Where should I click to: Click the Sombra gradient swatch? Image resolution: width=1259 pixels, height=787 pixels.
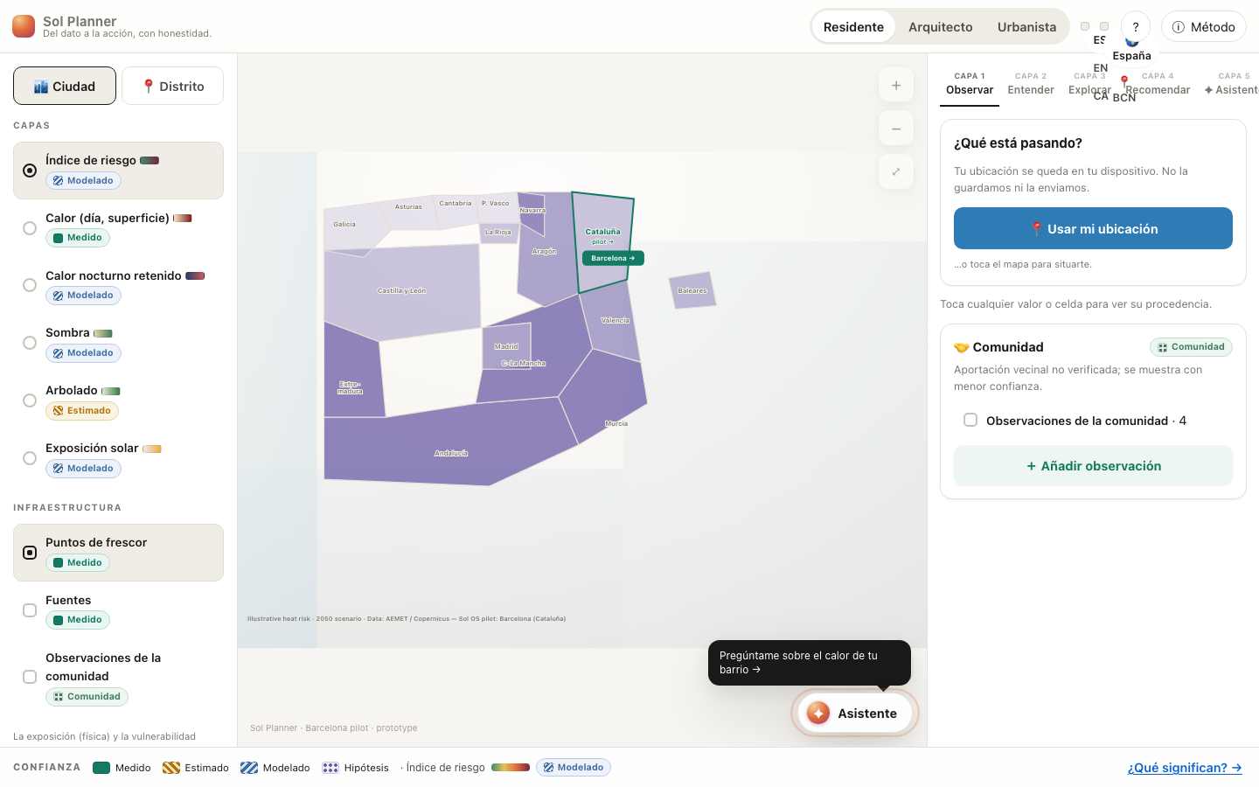(x=103, y=333)
